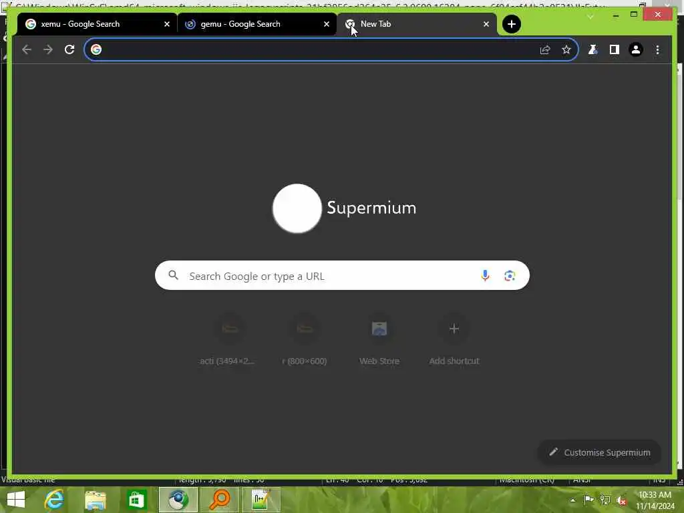The width and height of the screenshot is (684, 513).
Task: Open the r (800×600) shortcut
Action: [305, 339]
